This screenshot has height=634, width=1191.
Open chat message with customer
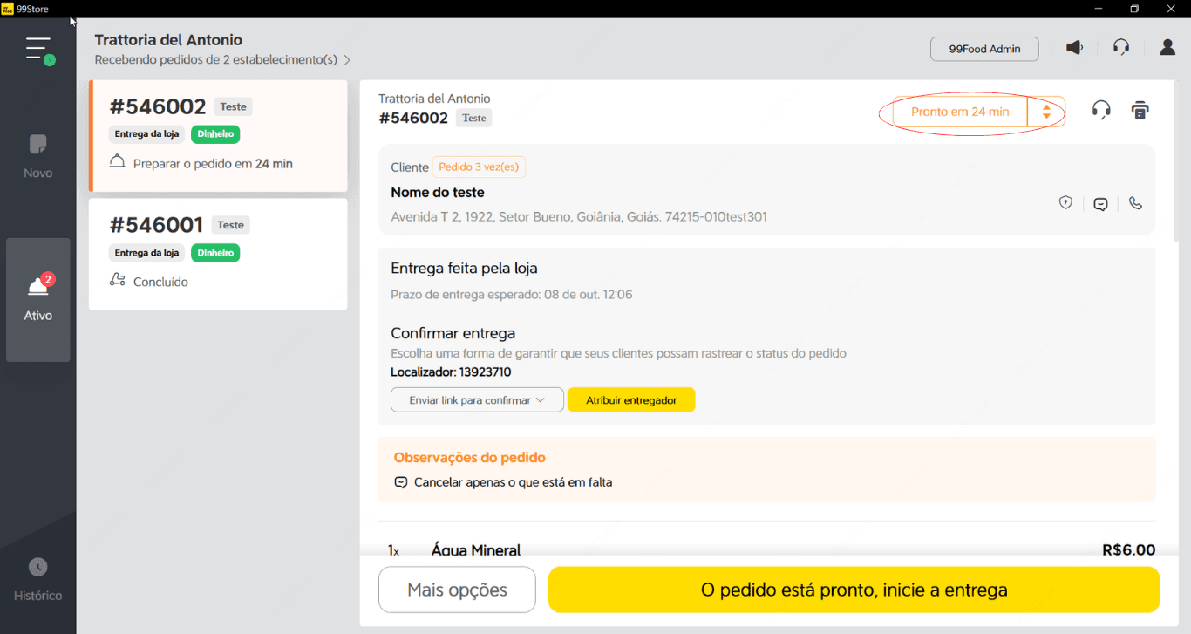click(1100, 204)
